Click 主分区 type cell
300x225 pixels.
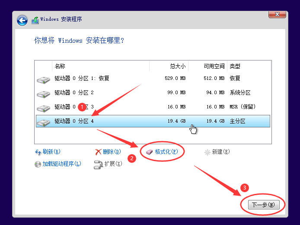point(237,121)
